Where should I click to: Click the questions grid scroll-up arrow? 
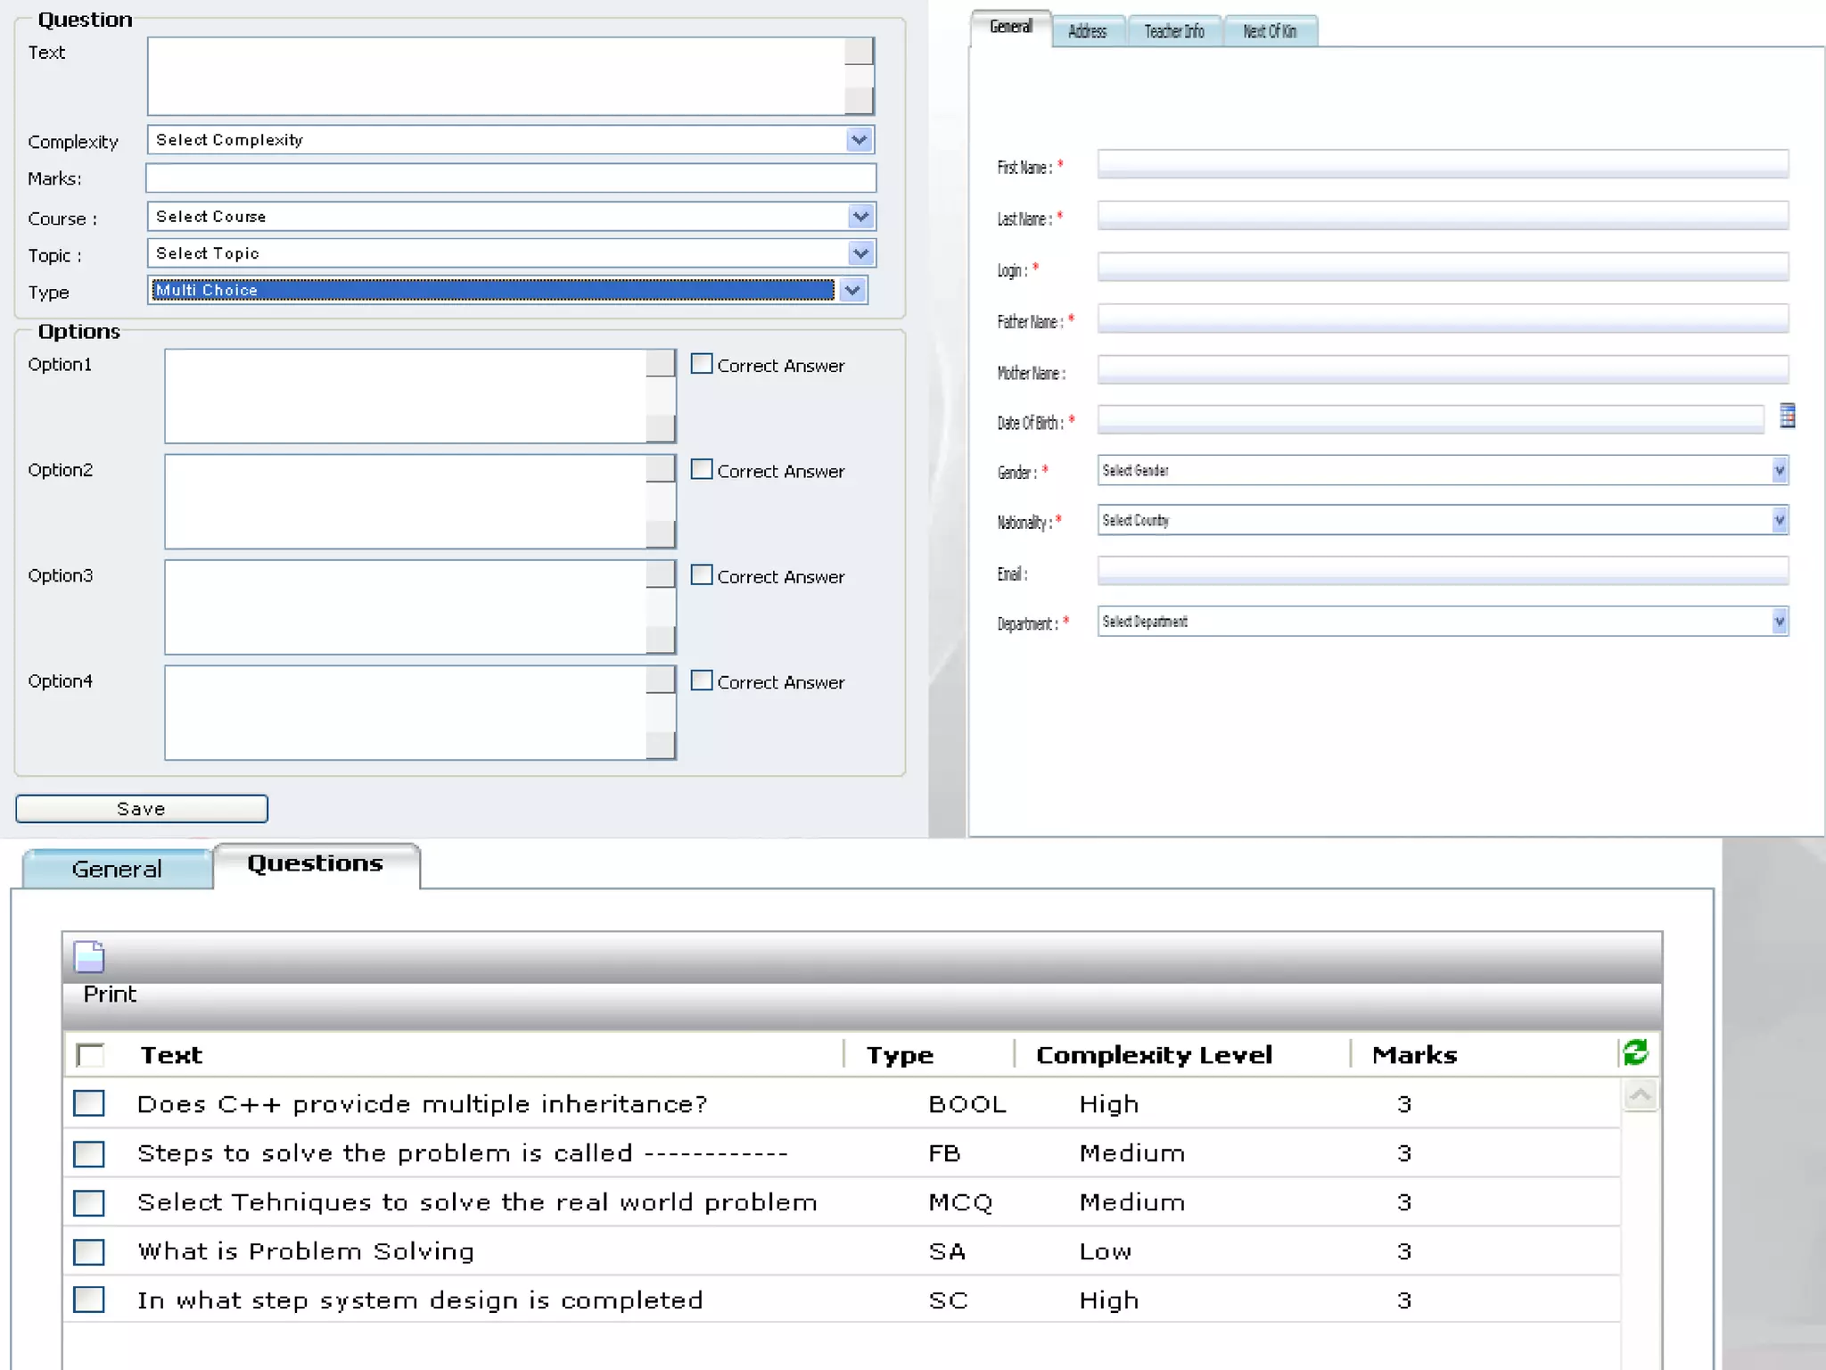point(1640,1095)
